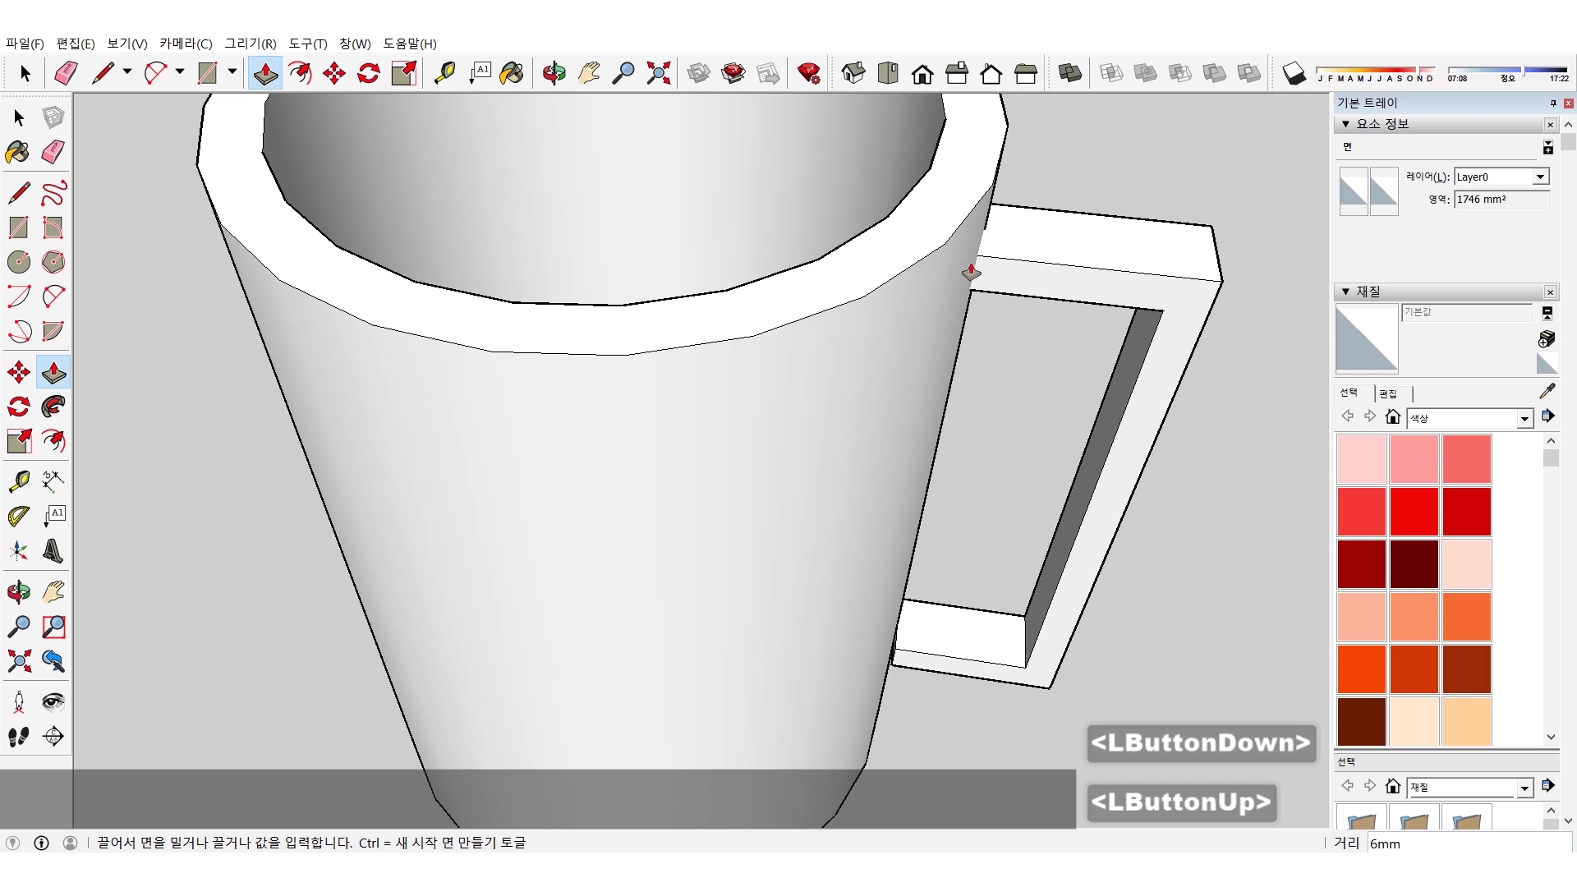Toggle auto-hide pin of 기본 트레이

(x=1552, y=103)
